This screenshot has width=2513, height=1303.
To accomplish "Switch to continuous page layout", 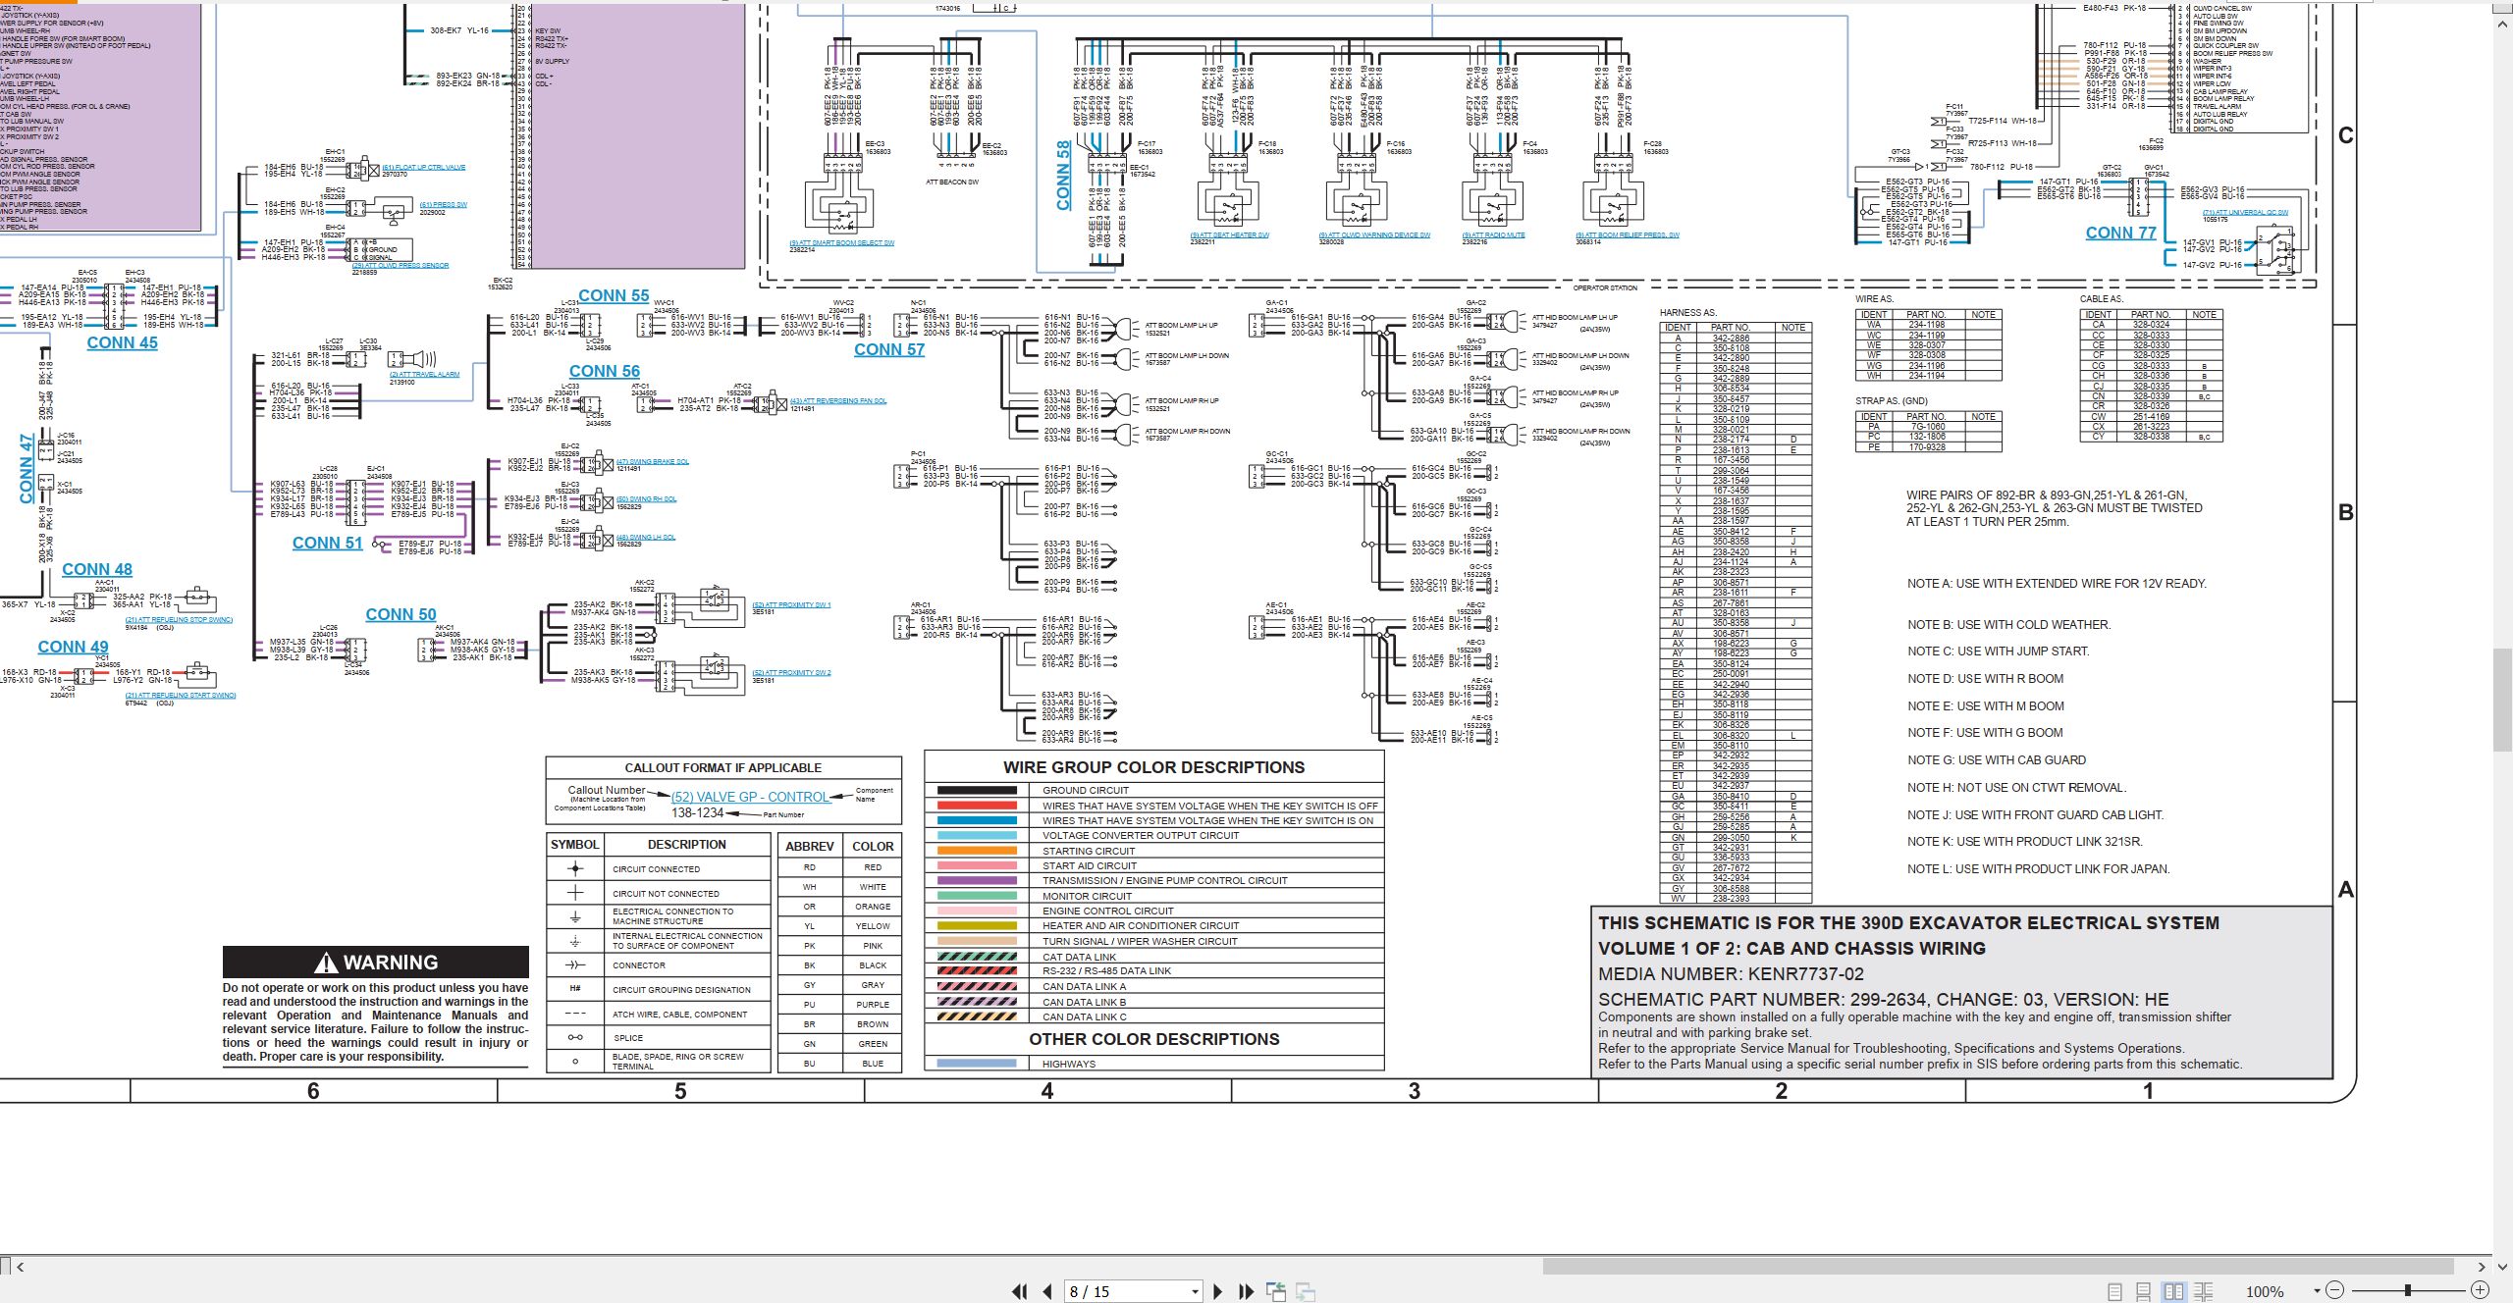I will 2144,1291.
